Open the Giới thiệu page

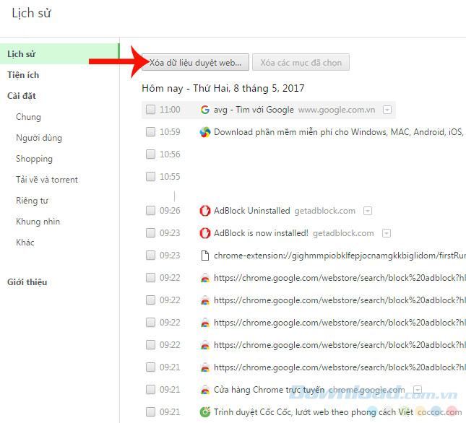click(27, 282)
